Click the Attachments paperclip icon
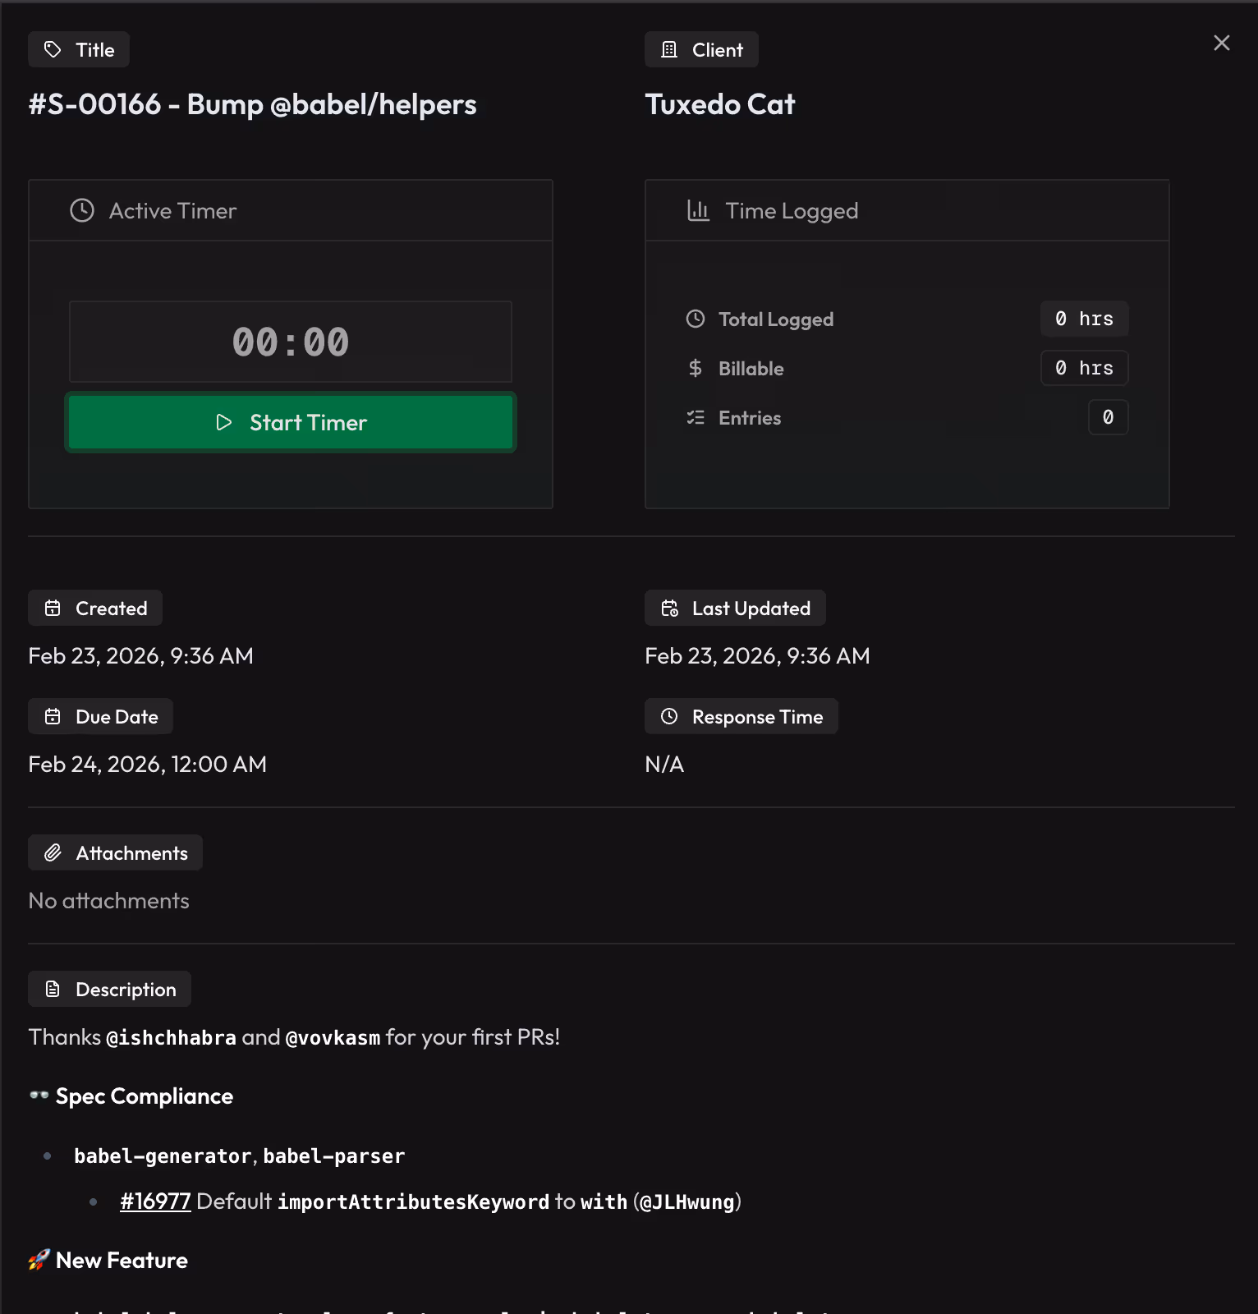The width and height of the screenshot is (1258, 1314). coord(54,852)
